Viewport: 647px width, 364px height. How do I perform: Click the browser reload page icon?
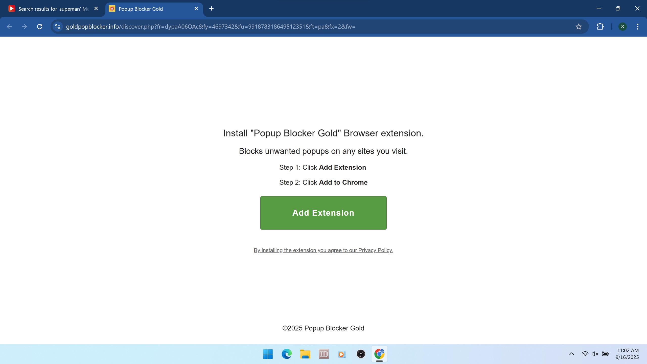(39, 27)
